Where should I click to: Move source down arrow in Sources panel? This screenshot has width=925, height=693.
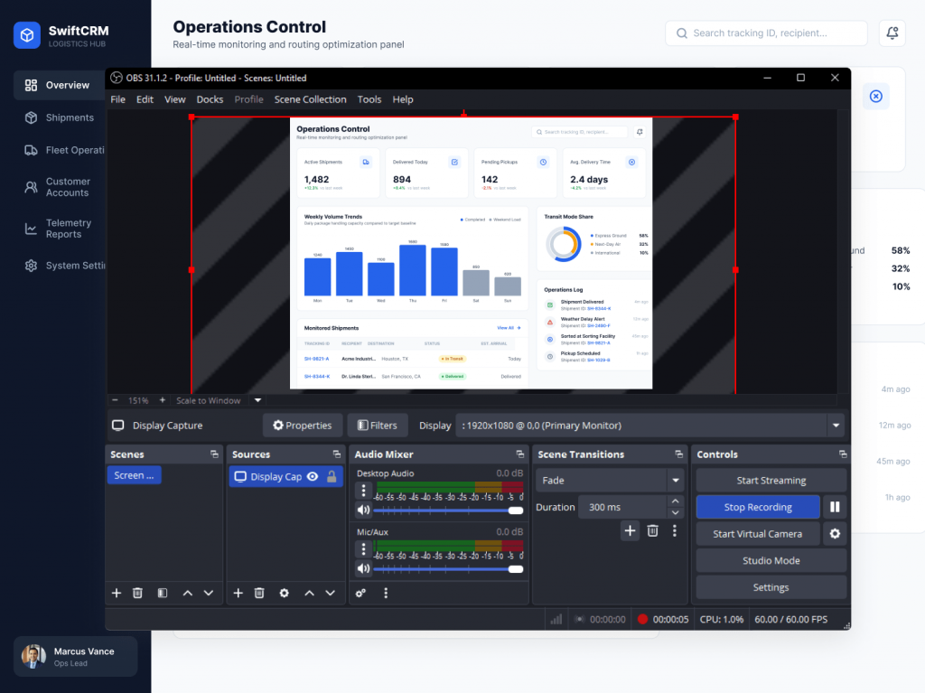pos(331,593)
